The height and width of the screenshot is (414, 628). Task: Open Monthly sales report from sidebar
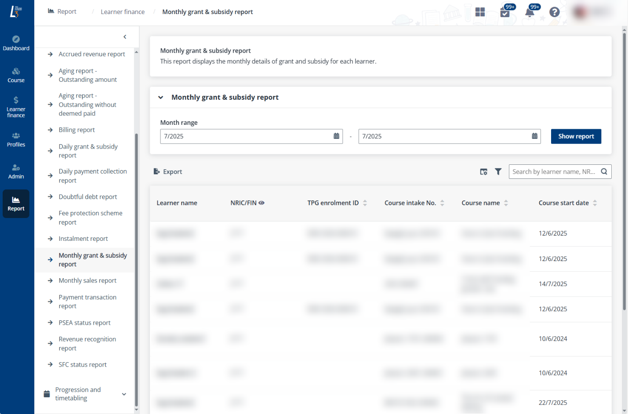(87, 281)
